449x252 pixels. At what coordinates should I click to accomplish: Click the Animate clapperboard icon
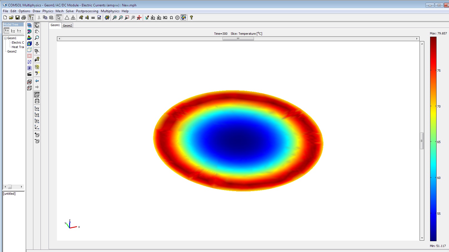pyautogui.click(x=29, y=74)
